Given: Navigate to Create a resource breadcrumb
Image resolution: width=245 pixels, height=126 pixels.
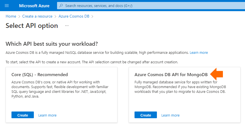Looking at the screenshot, I should click(37, 16).
